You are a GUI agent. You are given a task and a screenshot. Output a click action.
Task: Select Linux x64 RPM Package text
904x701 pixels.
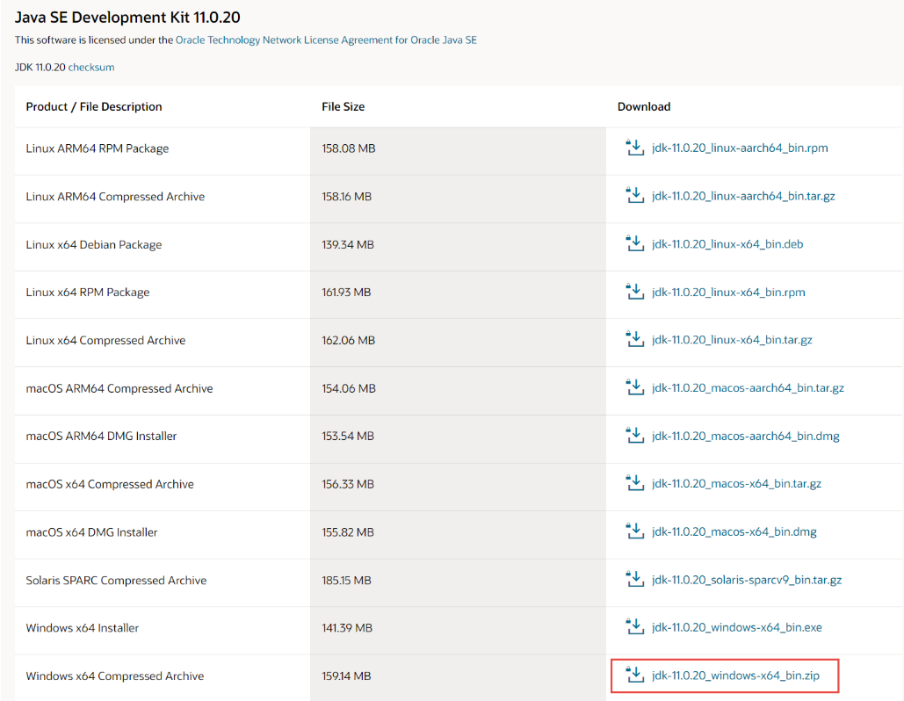pyautogui.click(x=88, y=293)
